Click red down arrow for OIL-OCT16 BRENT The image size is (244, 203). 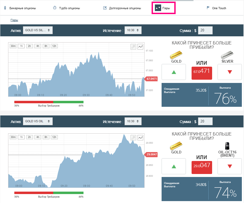[229, 166]
